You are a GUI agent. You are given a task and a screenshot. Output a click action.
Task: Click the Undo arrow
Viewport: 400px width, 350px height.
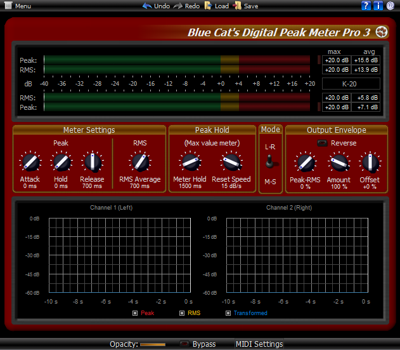click(156, 6)
